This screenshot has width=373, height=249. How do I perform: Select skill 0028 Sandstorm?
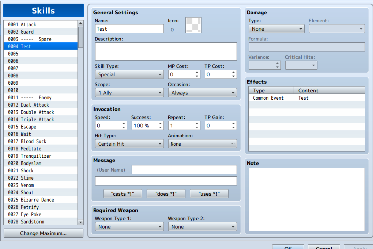(41, 222)
